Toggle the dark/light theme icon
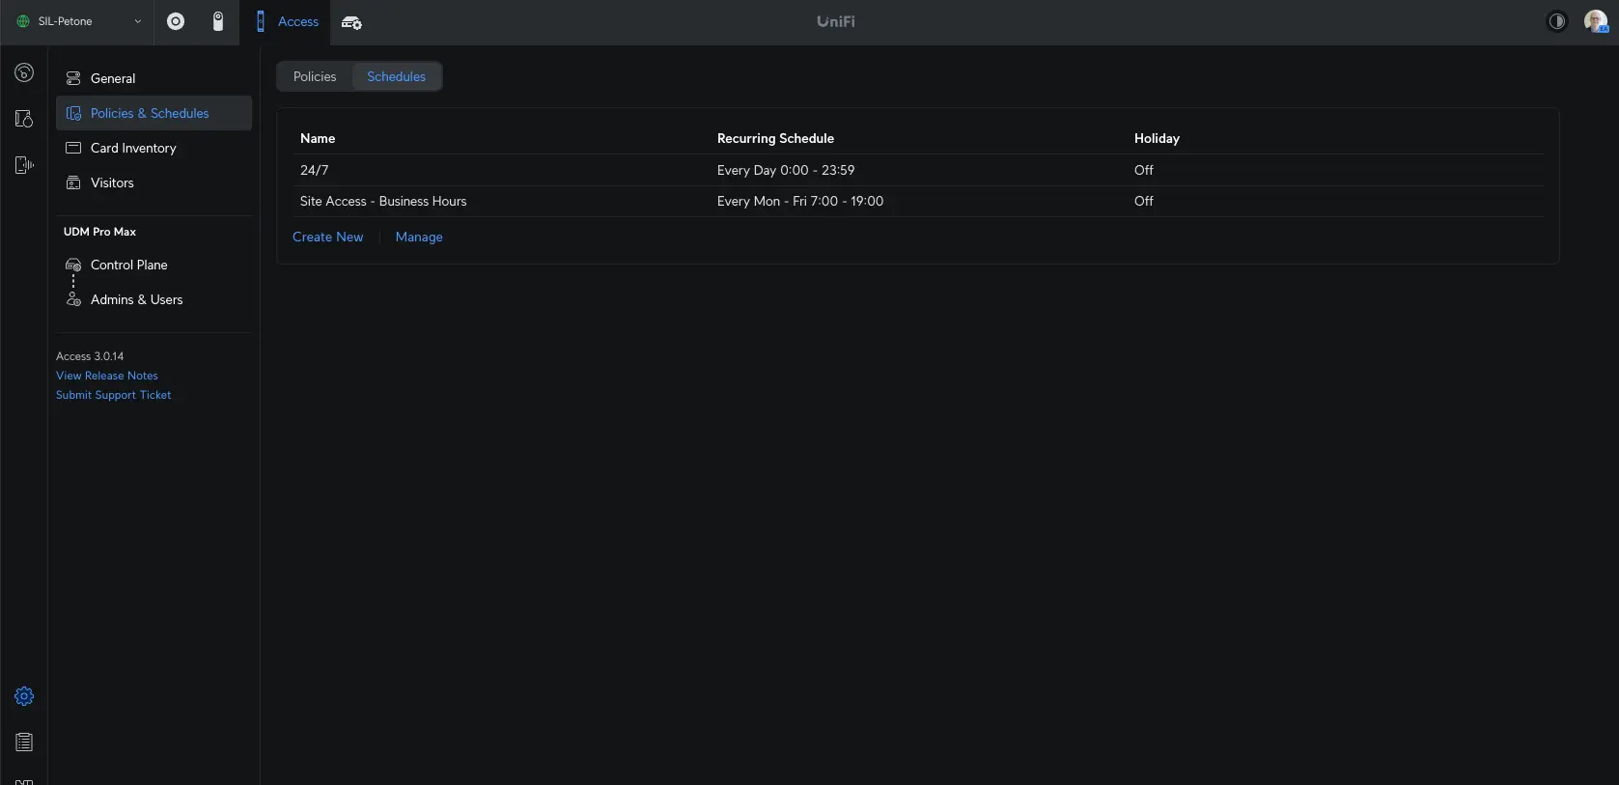This screenshot has height=785, width=1619. (1556, 21)
